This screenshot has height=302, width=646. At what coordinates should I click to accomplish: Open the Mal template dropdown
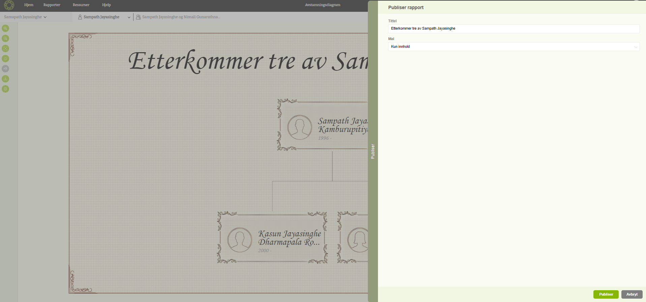513,47
